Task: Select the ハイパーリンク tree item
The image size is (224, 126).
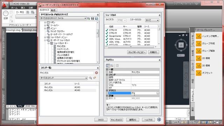Action: 63,49
